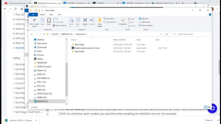
Task: Open System (C:) drive
Action: (42, 70)
